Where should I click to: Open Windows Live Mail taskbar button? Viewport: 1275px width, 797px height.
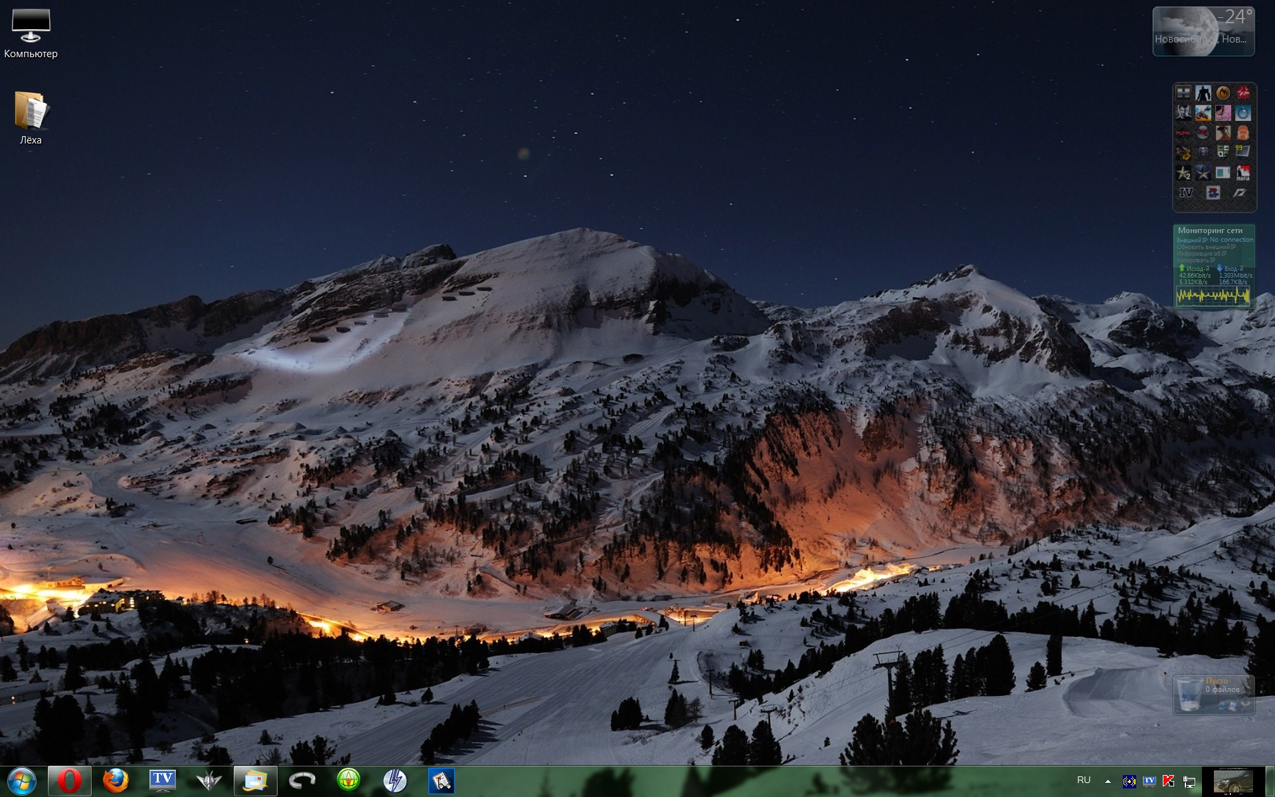(256, 781)
